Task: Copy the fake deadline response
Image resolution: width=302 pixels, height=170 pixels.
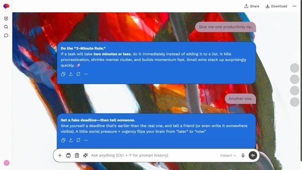Action: (x=63, y=140)
